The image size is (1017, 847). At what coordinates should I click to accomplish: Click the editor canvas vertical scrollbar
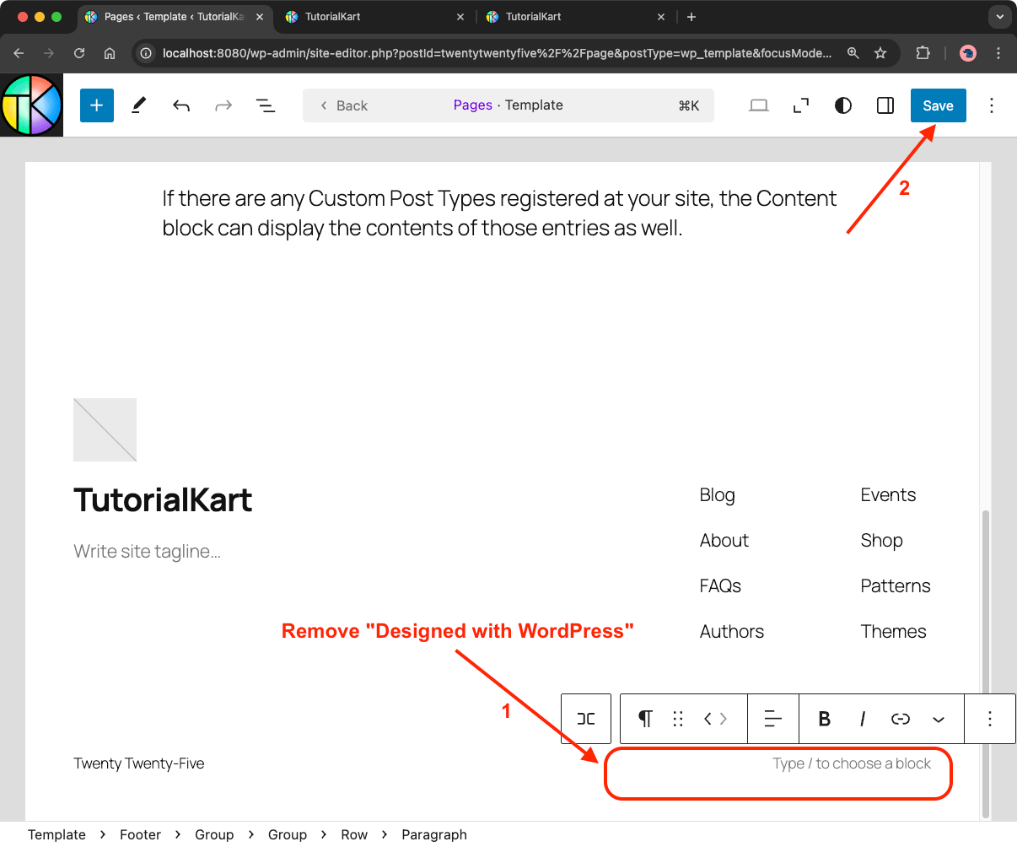(986, 662)
